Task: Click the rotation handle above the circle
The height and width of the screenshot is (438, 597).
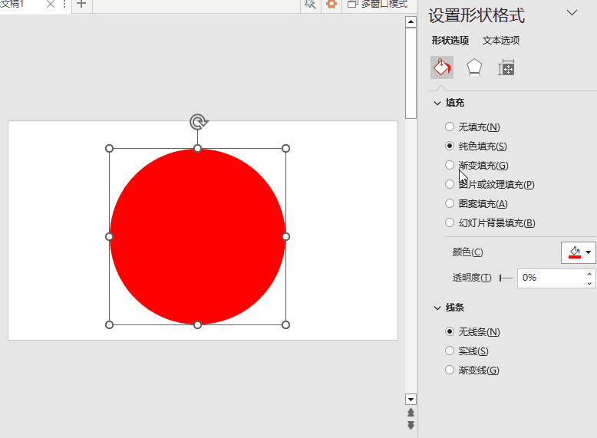Action: [199, 122]
